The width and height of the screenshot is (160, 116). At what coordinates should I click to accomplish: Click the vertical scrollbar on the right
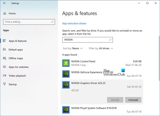[x=159, y=58]
